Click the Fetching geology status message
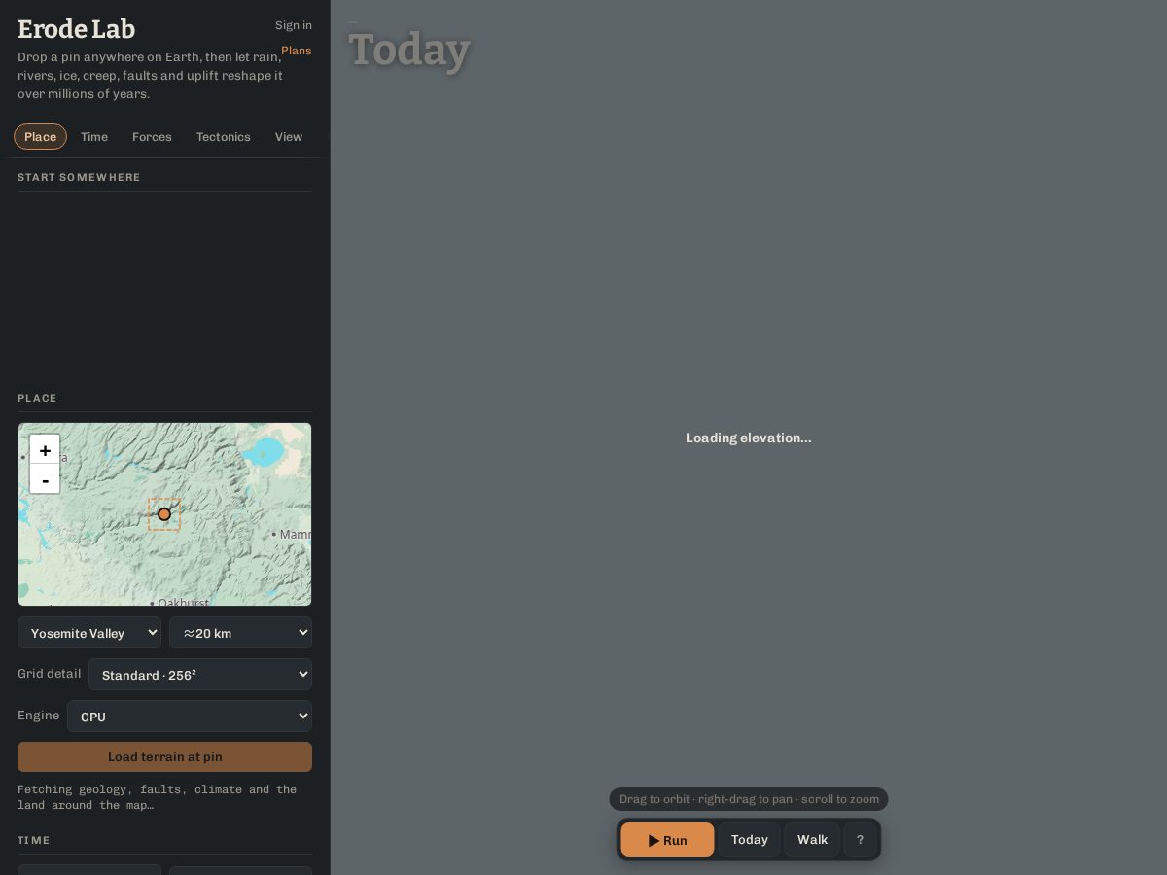The width and height of the screenshot is (1167, 875). [x=158, y=797]
